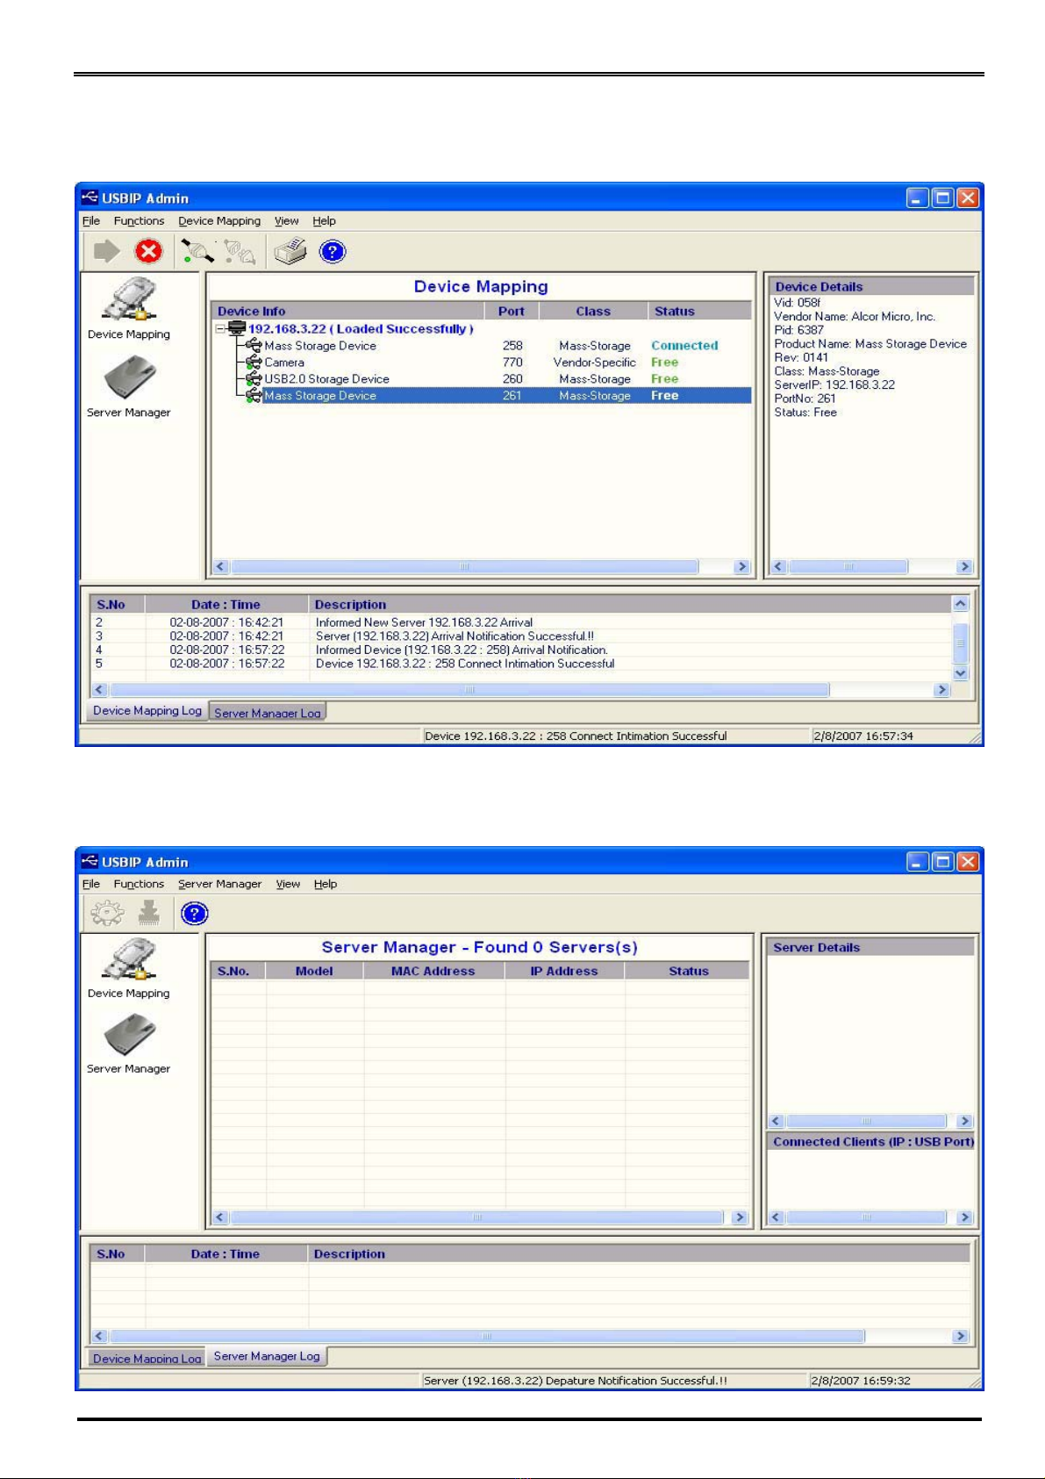The image size is (1045, 1479).
Task: Click the log's vertical scroll up arrow
Action: 961,604
